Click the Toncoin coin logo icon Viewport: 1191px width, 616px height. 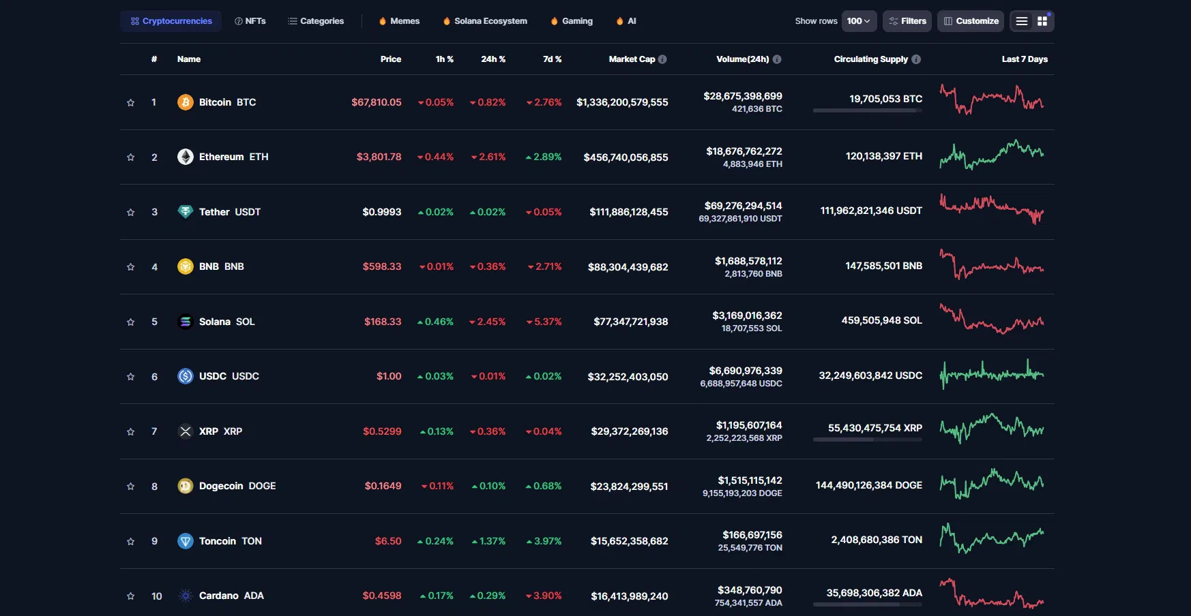[186, 541]
